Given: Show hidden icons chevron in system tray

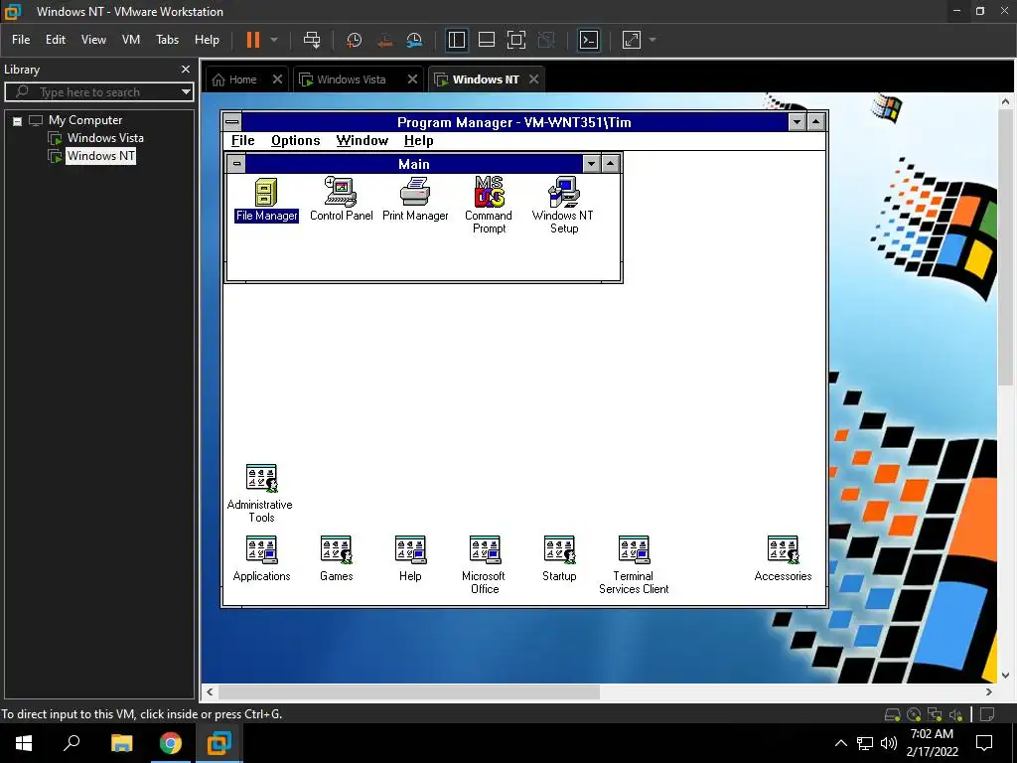Looking at the screenshot, I should [x=840, y=743].
